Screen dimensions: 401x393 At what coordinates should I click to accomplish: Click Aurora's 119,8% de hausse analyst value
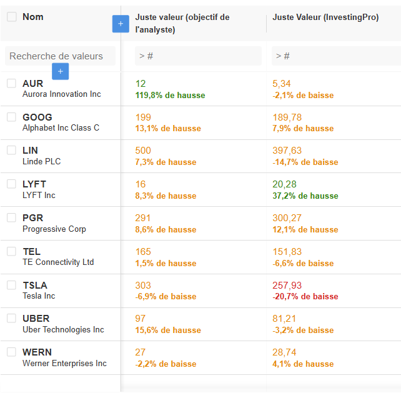tap(170, 96)
